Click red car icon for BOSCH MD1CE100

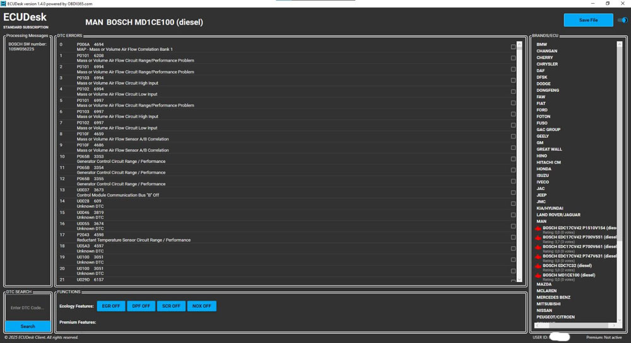coord(538,276)
